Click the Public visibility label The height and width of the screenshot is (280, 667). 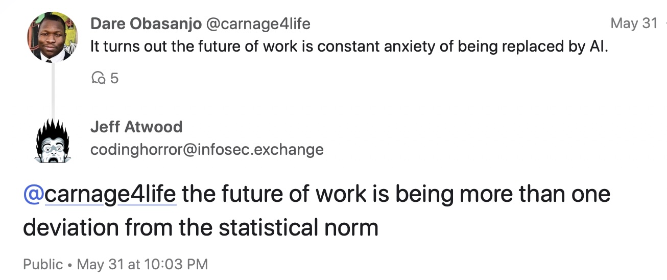point(43,264)
